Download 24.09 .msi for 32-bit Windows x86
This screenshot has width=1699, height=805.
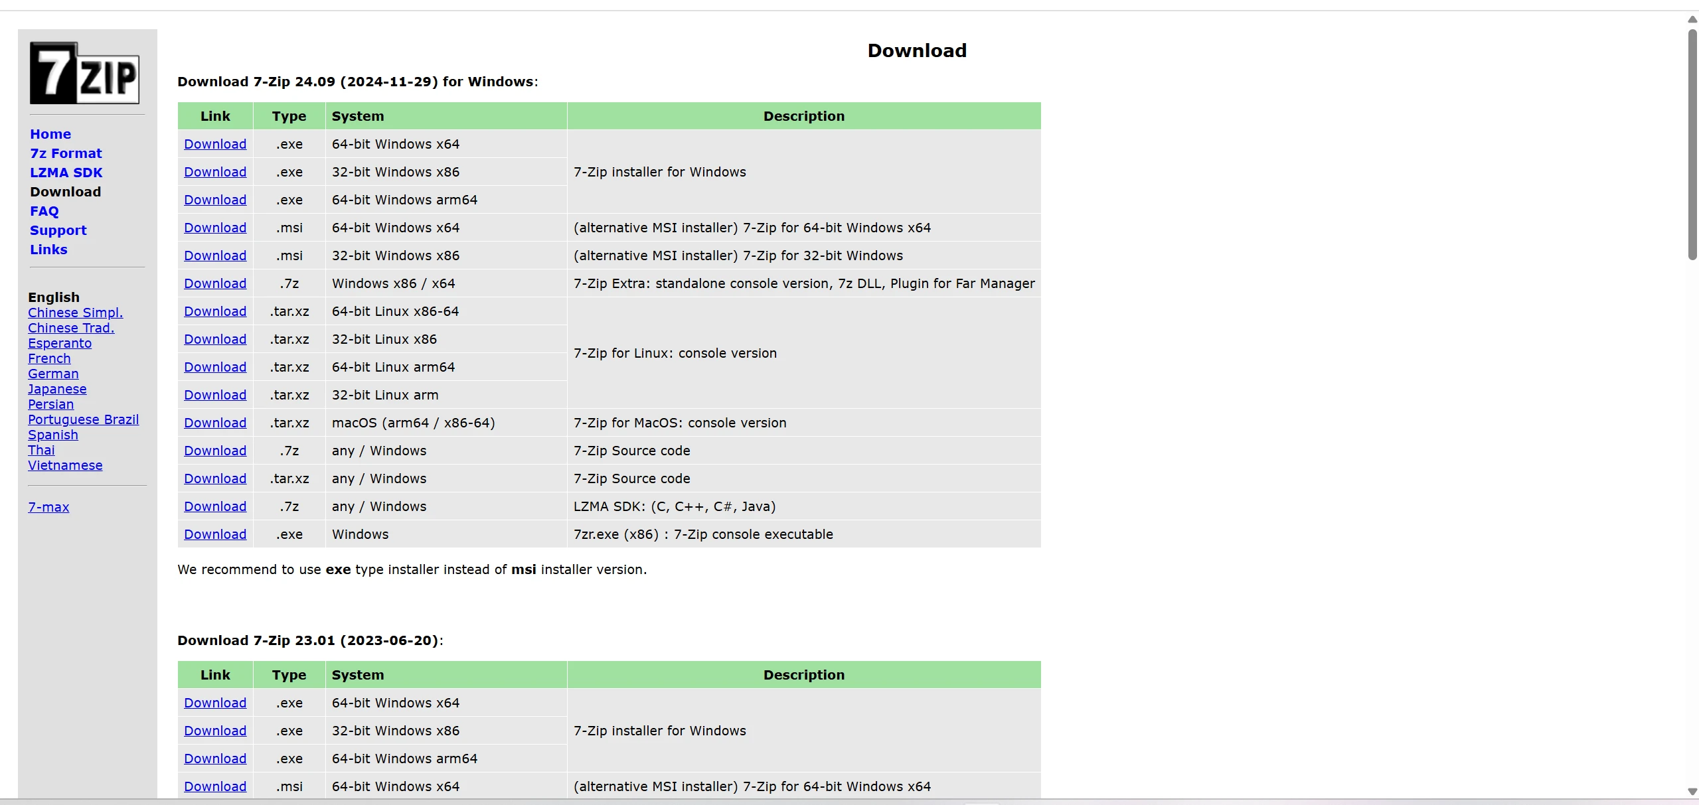[x=215, y=256]
